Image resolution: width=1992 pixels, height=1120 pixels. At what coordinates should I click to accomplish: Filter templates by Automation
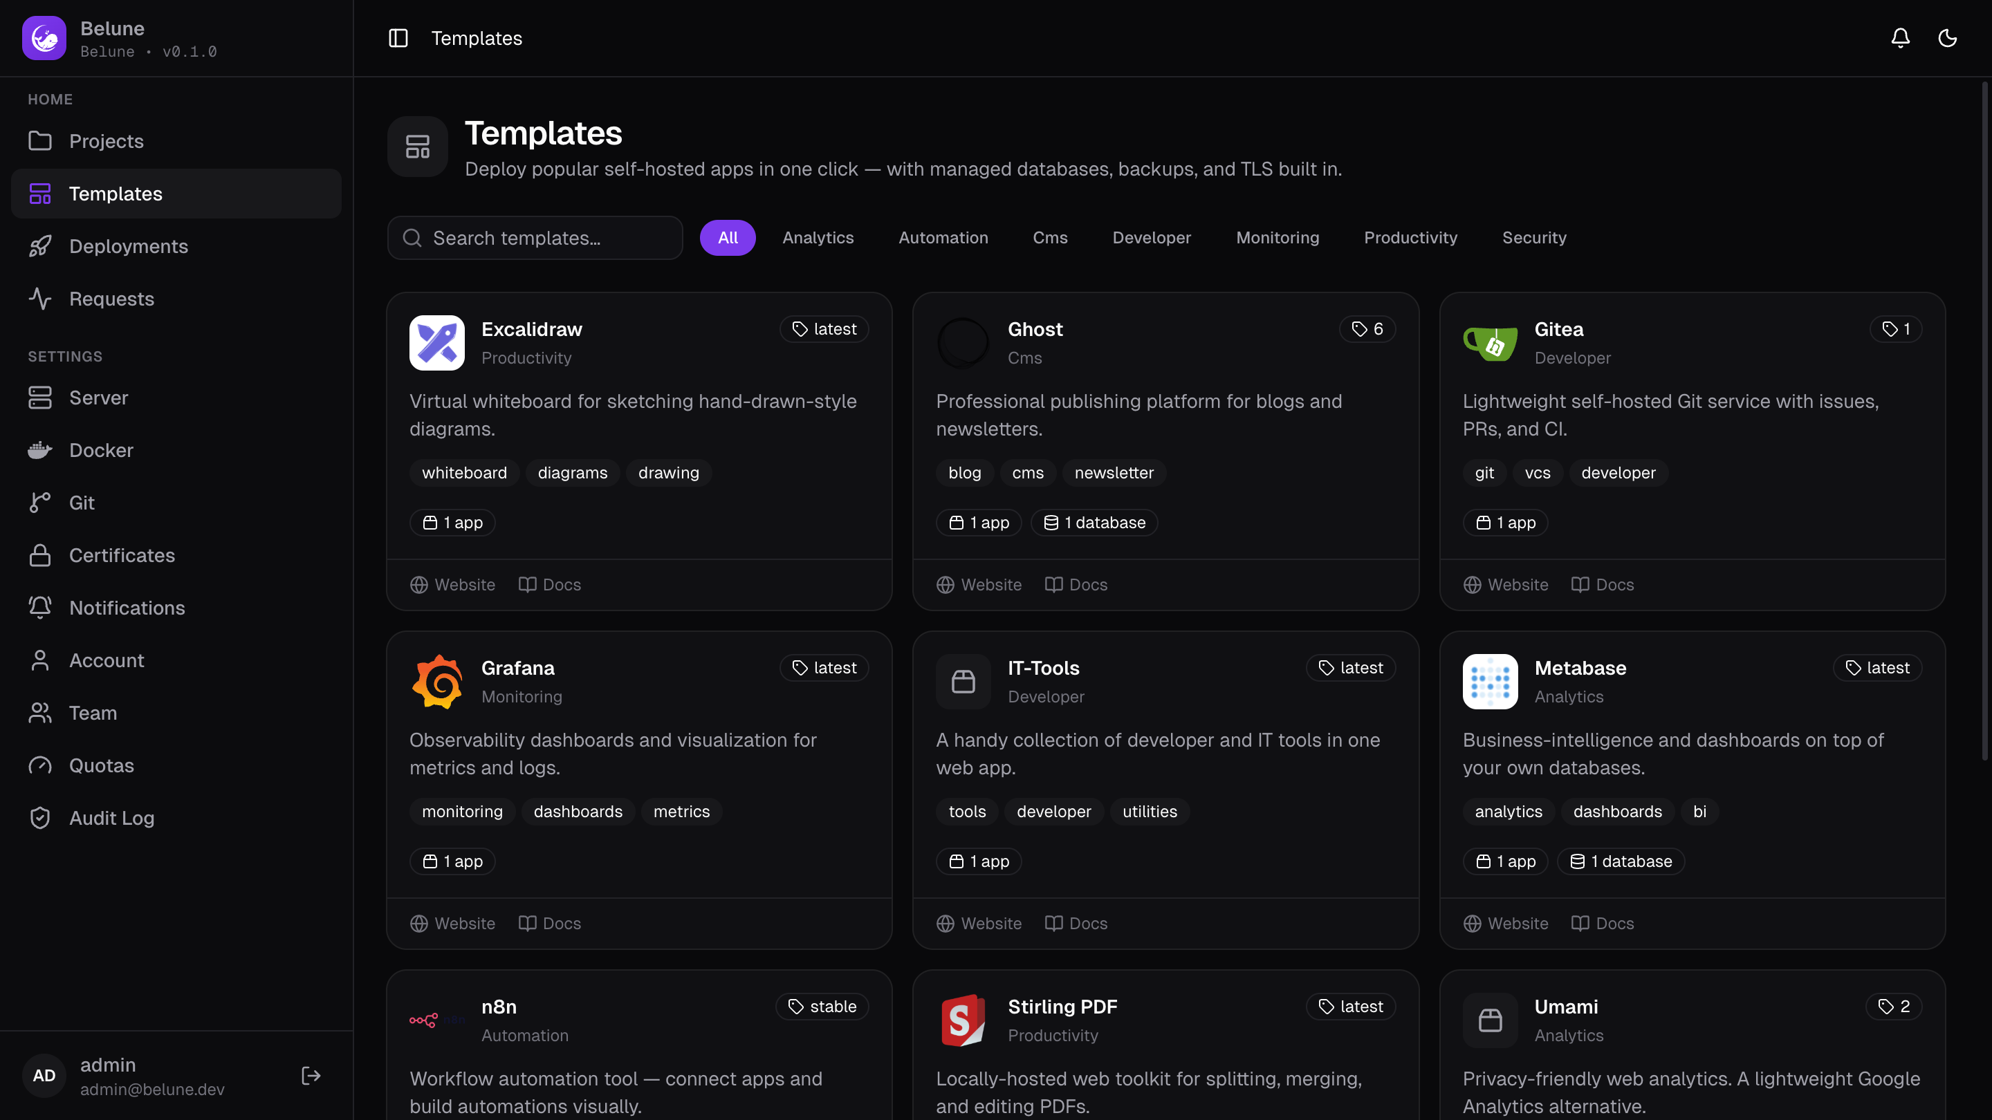943,238
